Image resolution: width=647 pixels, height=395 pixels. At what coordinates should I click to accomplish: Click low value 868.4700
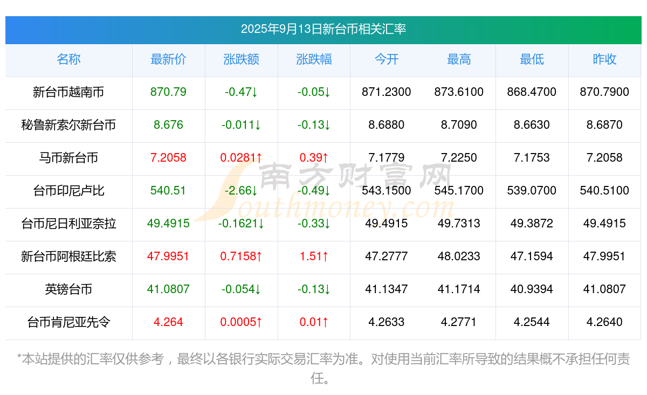532,92
